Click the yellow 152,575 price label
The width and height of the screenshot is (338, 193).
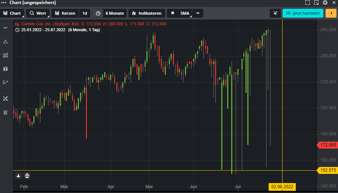coord(328,170)
